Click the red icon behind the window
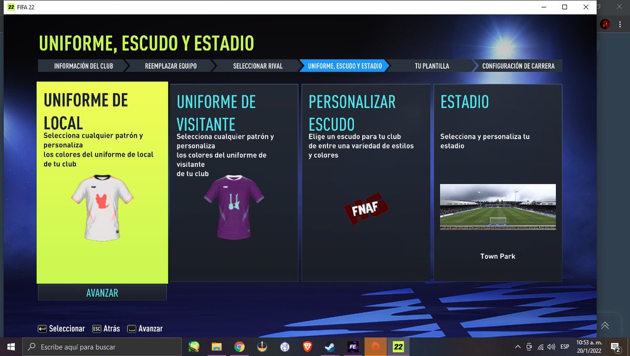The image size is (630, 356). [x=605, y=24]
